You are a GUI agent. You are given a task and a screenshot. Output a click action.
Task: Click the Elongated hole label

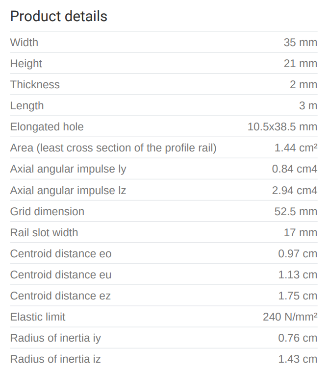point(47,126)
